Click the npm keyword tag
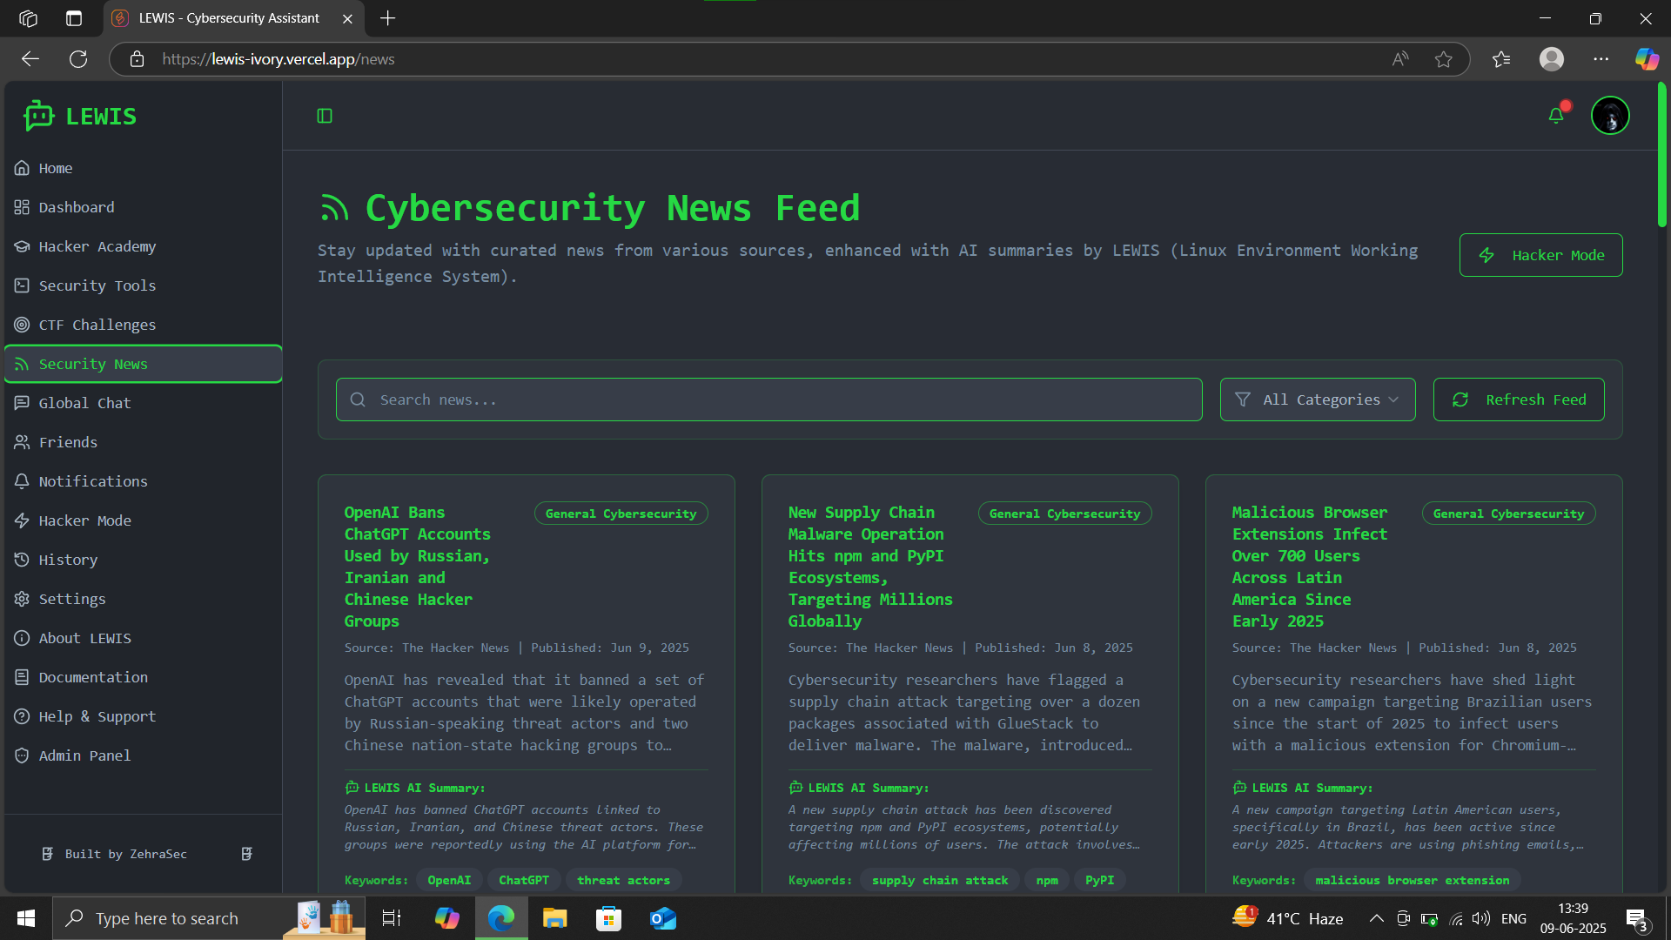The image size is (1671, 940). click(1047, 880)
